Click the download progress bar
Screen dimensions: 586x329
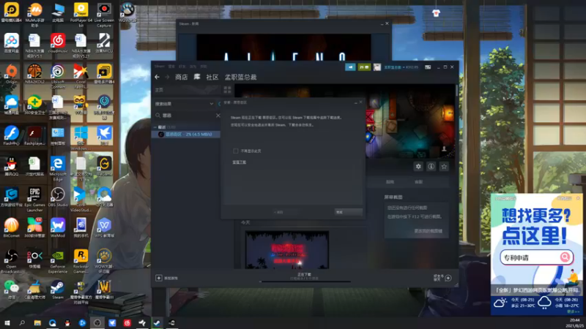point(305,281)
